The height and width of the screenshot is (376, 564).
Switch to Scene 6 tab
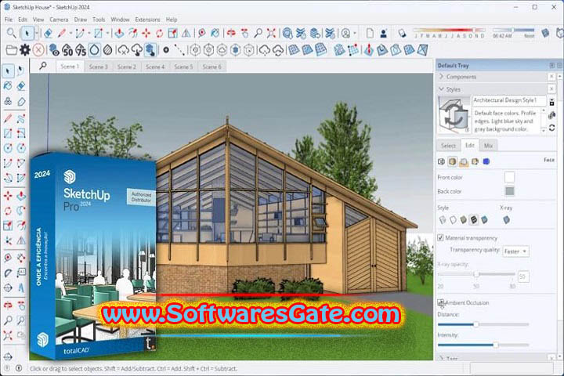click(x=211, y=67)
